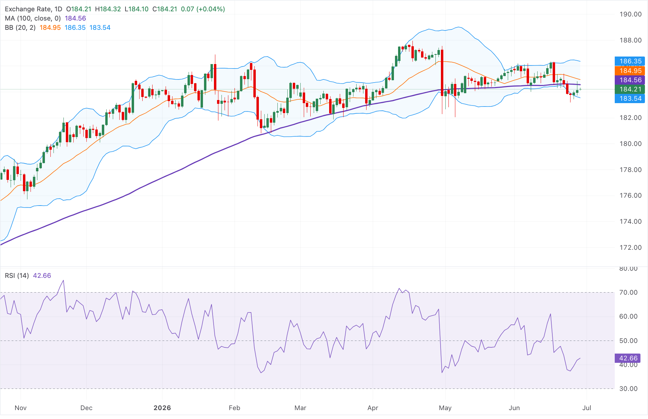Click the 174.00 price axis label
648x419 pixels.
click(631, 222)
